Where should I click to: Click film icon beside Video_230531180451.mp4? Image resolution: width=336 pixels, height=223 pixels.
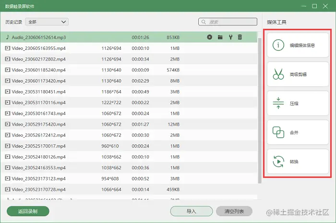coord(8,92)
